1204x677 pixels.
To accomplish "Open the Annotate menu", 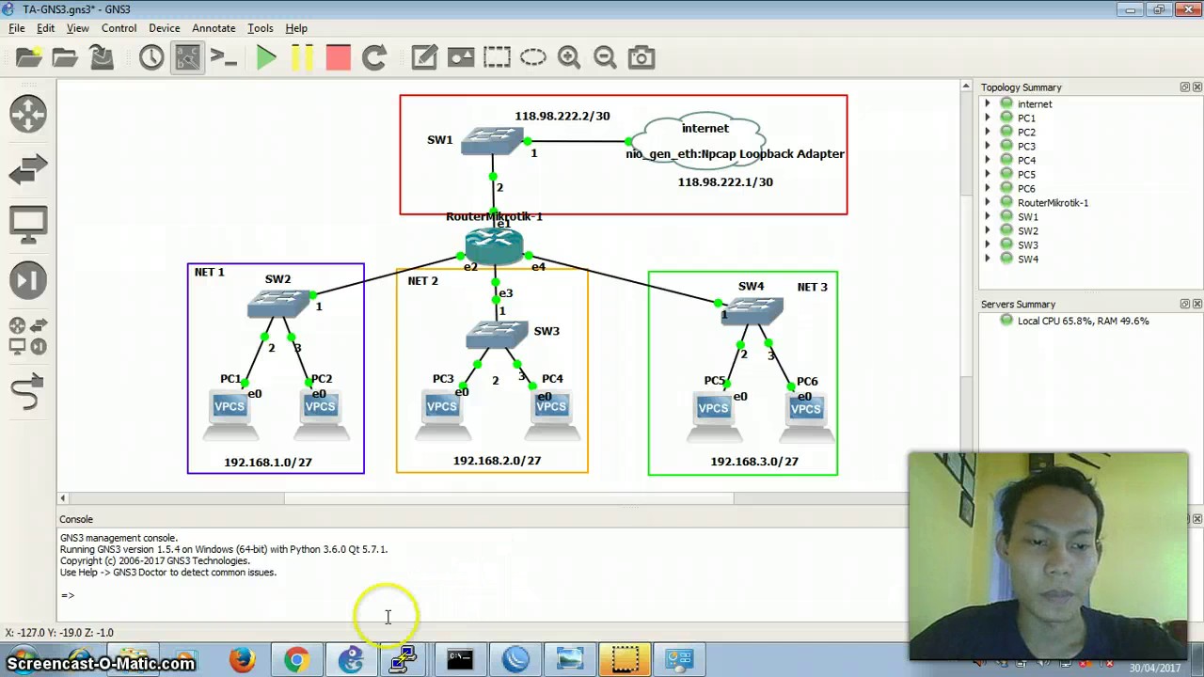I will tap(214, 28).
